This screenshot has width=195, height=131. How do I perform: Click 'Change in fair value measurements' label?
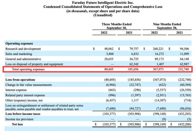pos(28,85)
